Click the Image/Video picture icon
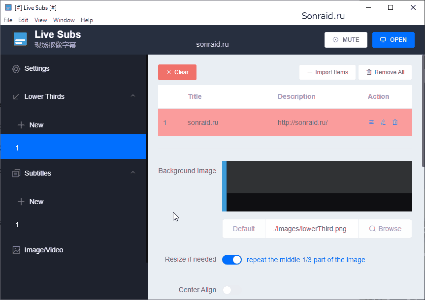 (16, 250)
